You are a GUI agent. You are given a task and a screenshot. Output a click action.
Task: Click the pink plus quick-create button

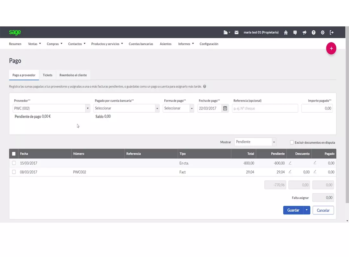331,48
